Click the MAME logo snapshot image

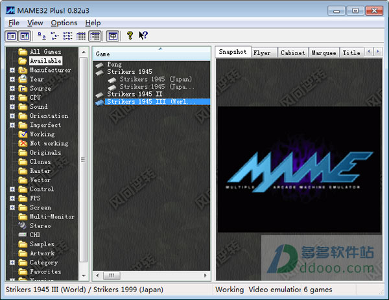(x=299, y=170)
